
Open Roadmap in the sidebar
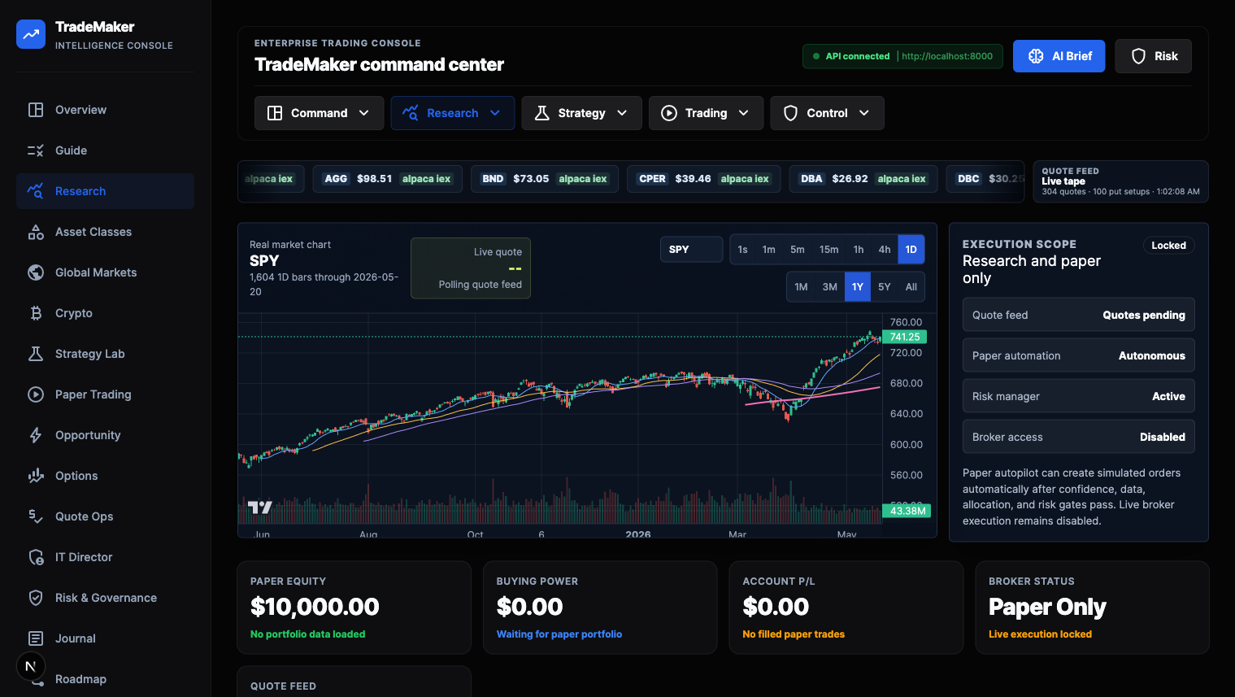[105, 679]
